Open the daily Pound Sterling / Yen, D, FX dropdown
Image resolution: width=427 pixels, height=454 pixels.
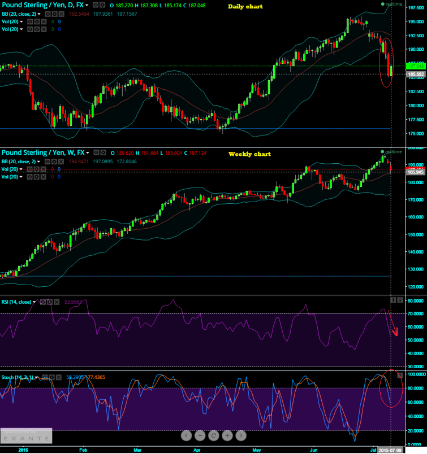tap(87, 5)
